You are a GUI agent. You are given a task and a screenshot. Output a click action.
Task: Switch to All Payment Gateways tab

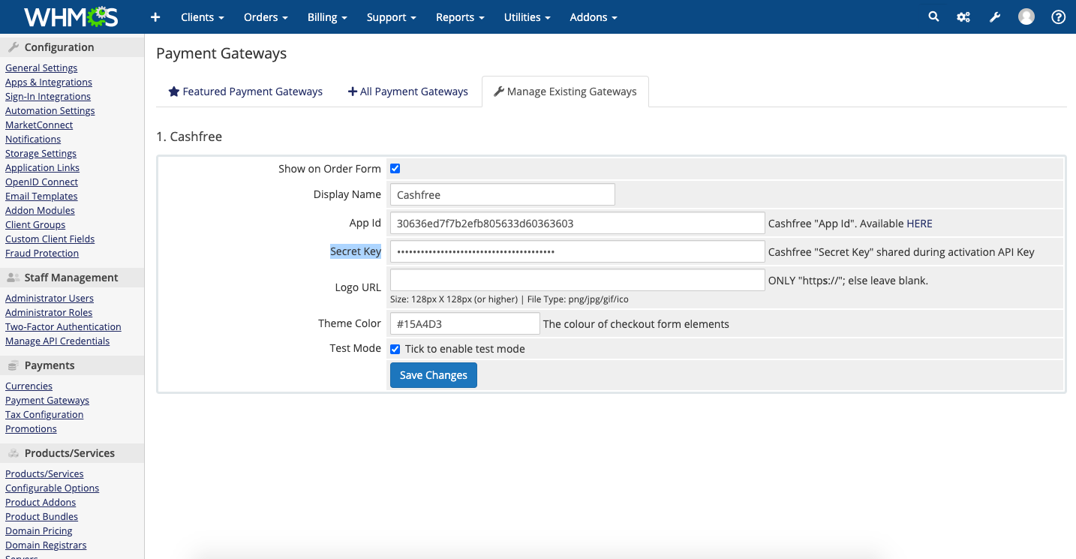point(408,92)
